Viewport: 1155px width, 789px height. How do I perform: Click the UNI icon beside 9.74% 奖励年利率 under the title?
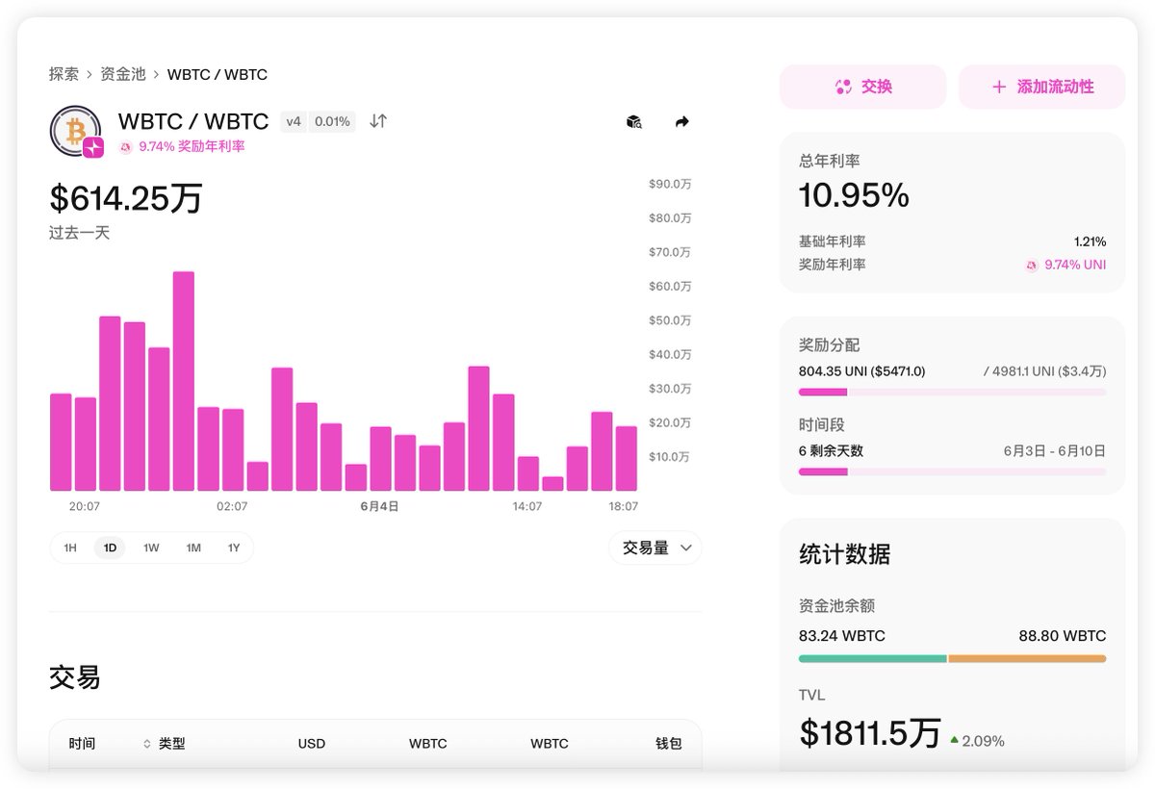pyautogui.click(x=125, y=147)
